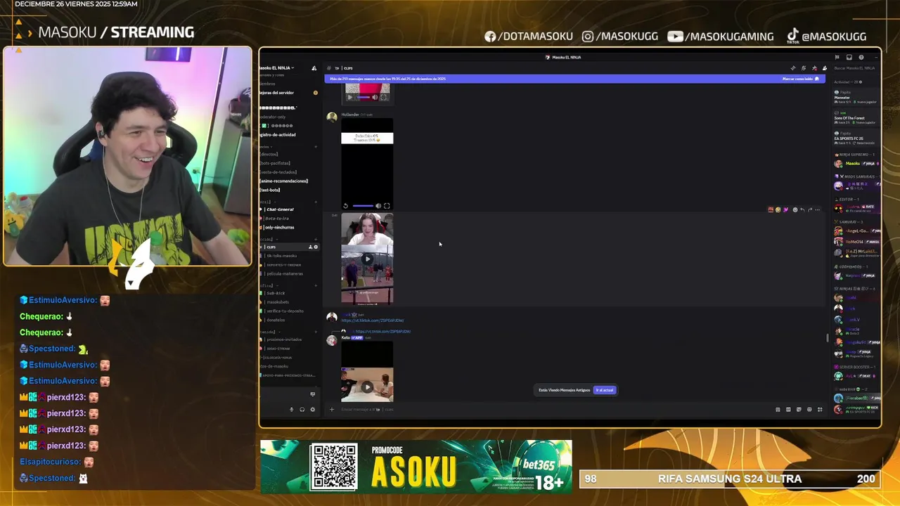Add channel plus in category above Chat-General

[316, 202]
